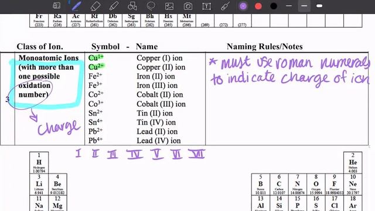Click the Lithium (Li) element cell
Viewport: 375px width, 211px height.
pyautogui.click(x=39, y=184)
